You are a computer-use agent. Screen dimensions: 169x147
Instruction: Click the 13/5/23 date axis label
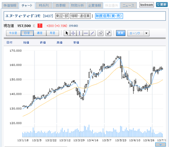point(121,140)
